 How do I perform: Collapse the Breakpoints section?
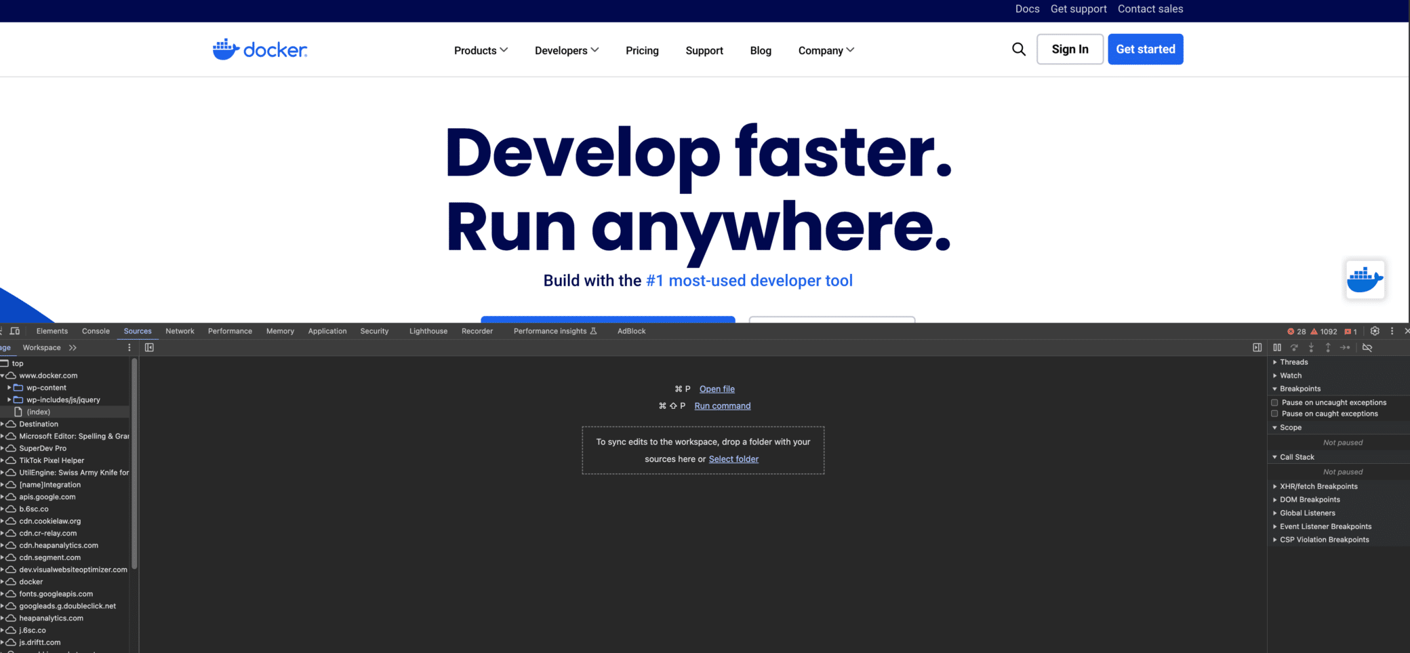1296,389
